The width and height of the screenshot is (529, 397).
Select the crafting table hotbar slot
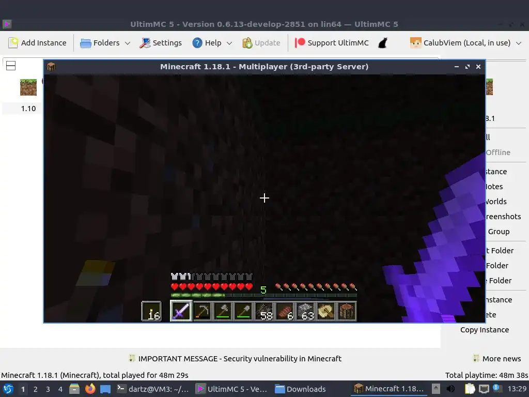pyautogui.click(x=347, y=311)
